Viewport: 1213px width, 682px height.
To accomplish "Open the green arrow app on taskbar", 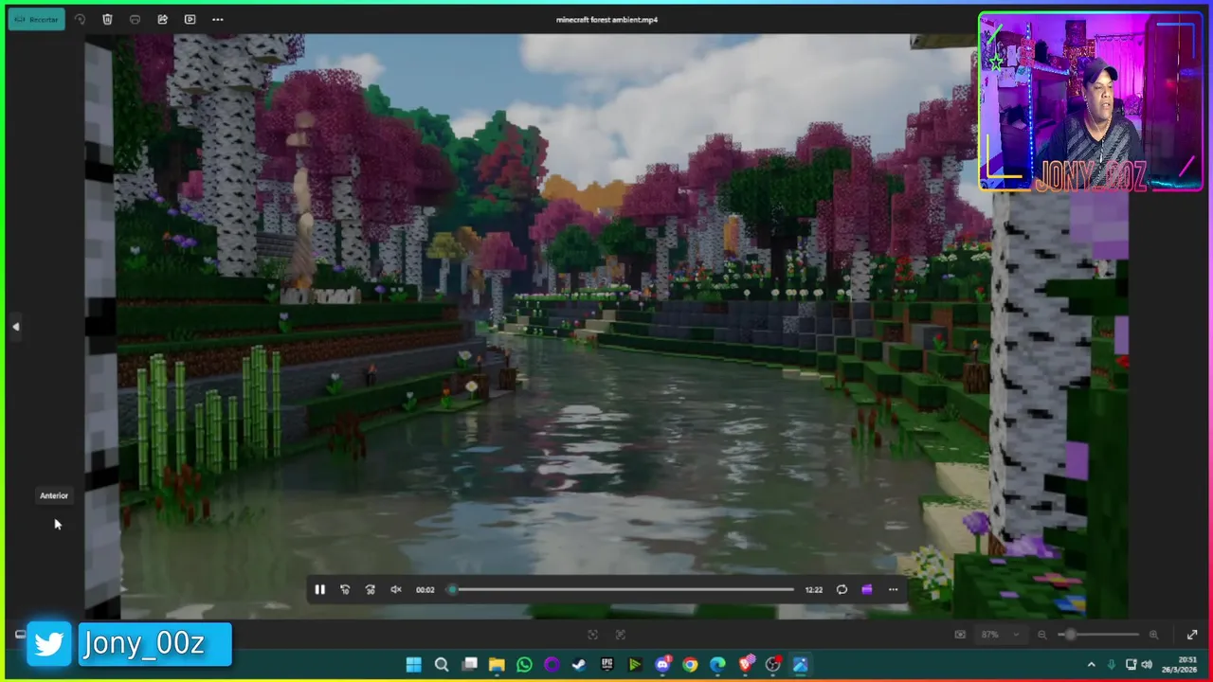I will 635,665.
